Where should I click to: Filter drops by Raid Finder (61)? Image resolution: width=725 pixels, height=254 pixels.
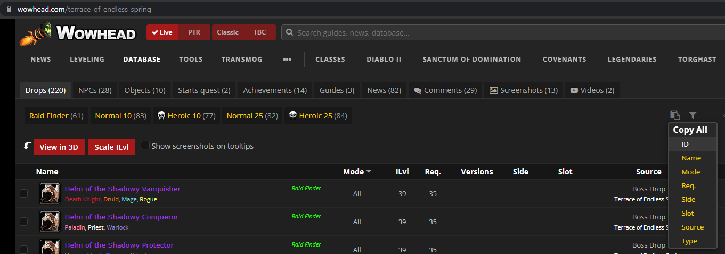point(56,116)
